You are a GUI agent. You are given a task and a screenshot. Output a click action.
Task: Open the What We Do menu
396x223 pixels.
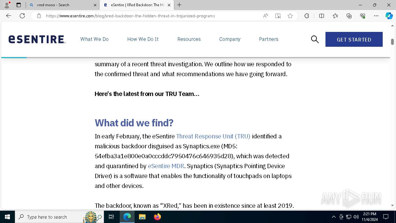[x=94, y=39]
